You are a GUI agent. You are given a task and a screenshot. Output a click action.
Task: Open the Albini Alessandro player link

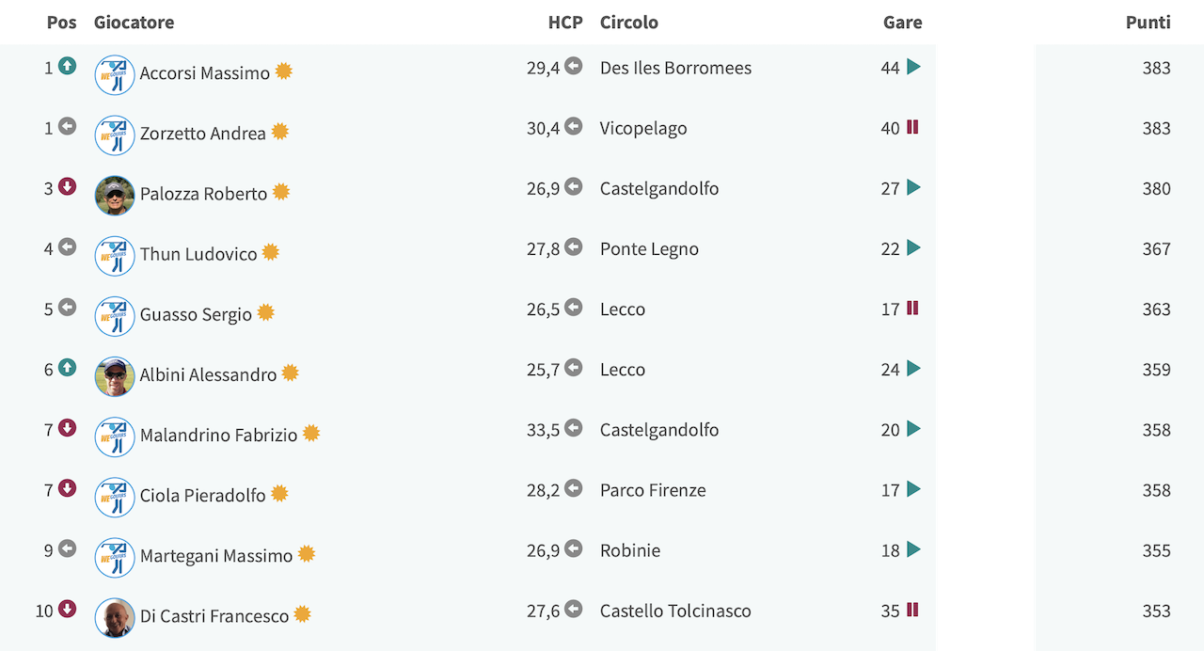209,374
